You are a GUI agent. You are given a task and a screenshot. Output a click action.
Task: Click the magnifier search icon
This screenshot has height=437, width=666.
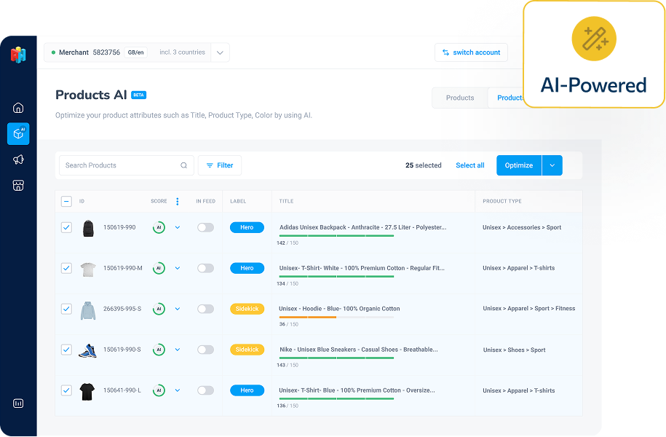pos(184,165)
